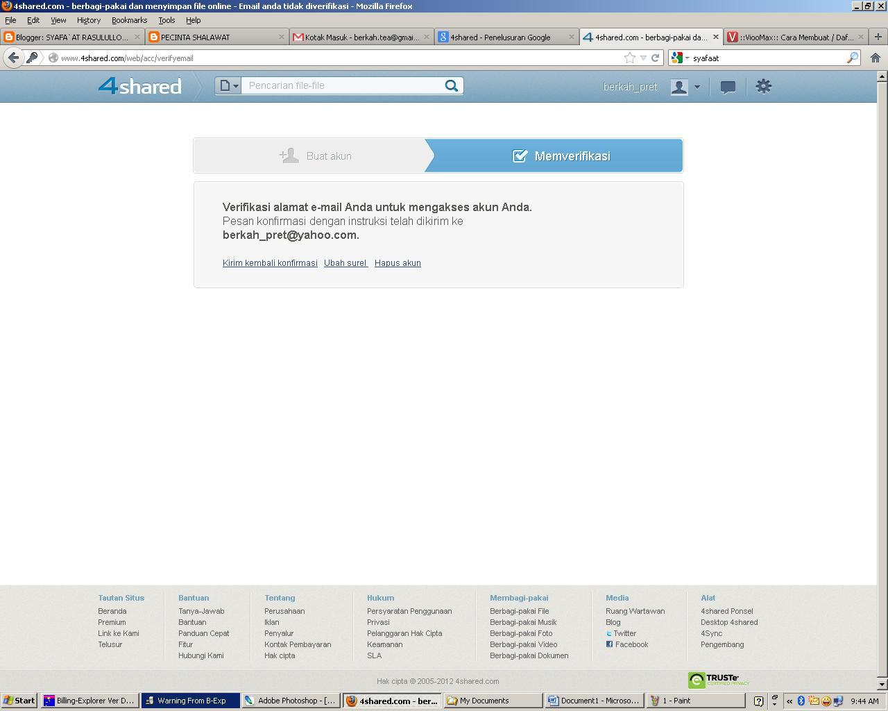Screen dimensions: 888x711
Task: Click the berkah_pret username
Action: 630,87
